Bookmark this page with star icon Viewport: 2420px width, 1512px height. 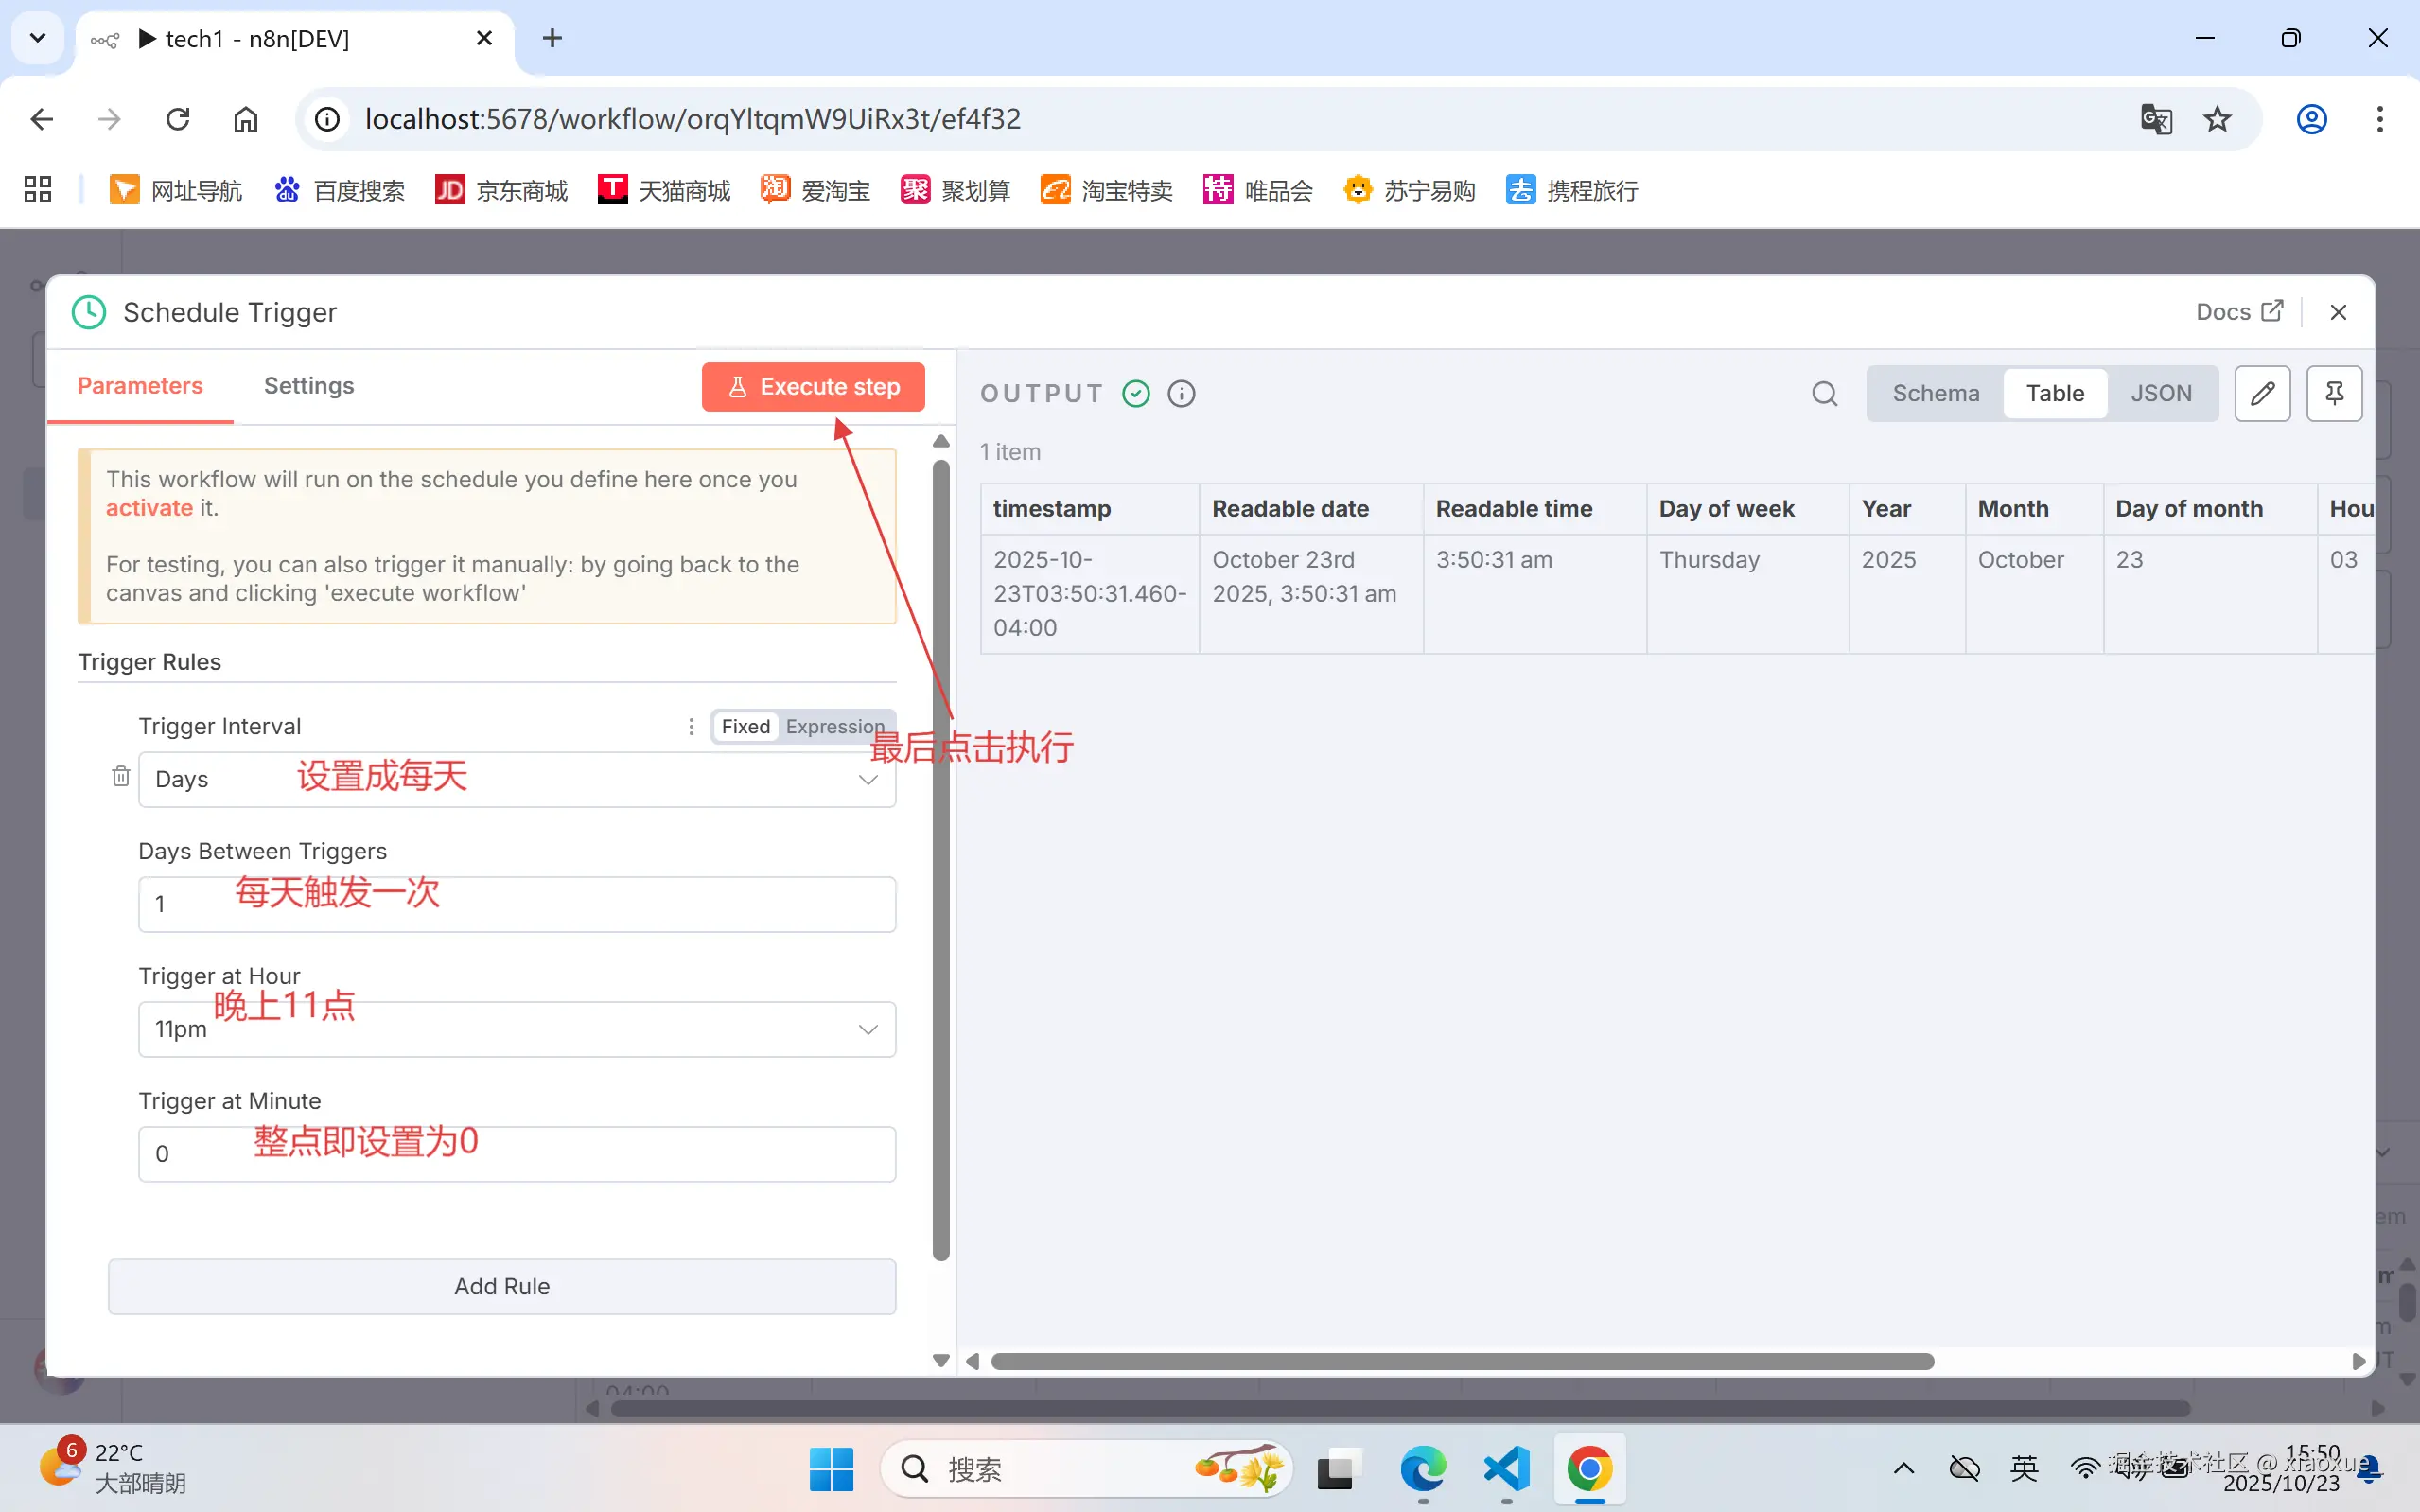(2218, 119)
